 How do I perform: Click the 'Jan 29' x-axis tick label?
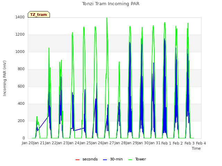tap(132, 143)
